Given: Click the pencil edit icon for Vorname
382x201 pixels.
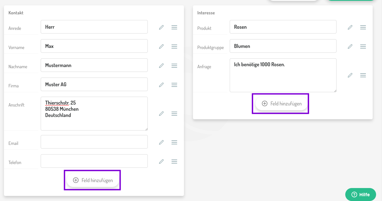Looking at the screenshot, I should 161,47.
